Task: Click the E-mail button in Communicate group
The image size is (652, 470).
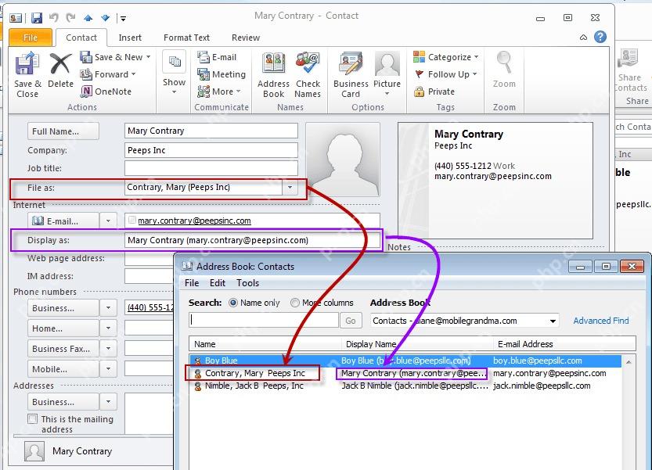Action: tap(217, 57)
